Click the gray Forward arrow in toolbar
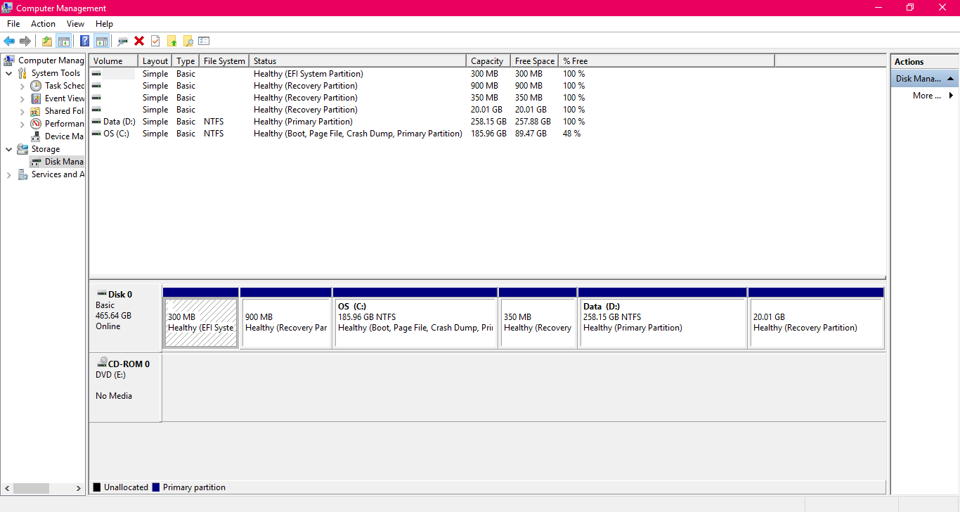 point(25,41)
